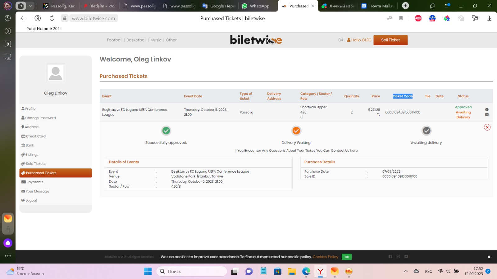Click the envelope icon in ticket row
The width and height of the screenshot is (497, 279).
[487, 114]
